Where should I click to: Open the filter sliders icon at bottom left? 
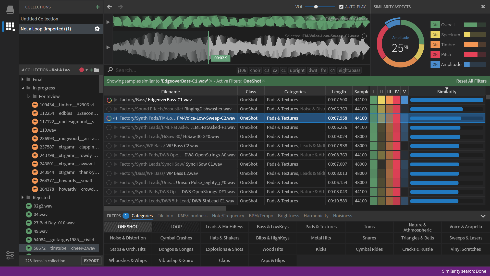pos(10,255)
